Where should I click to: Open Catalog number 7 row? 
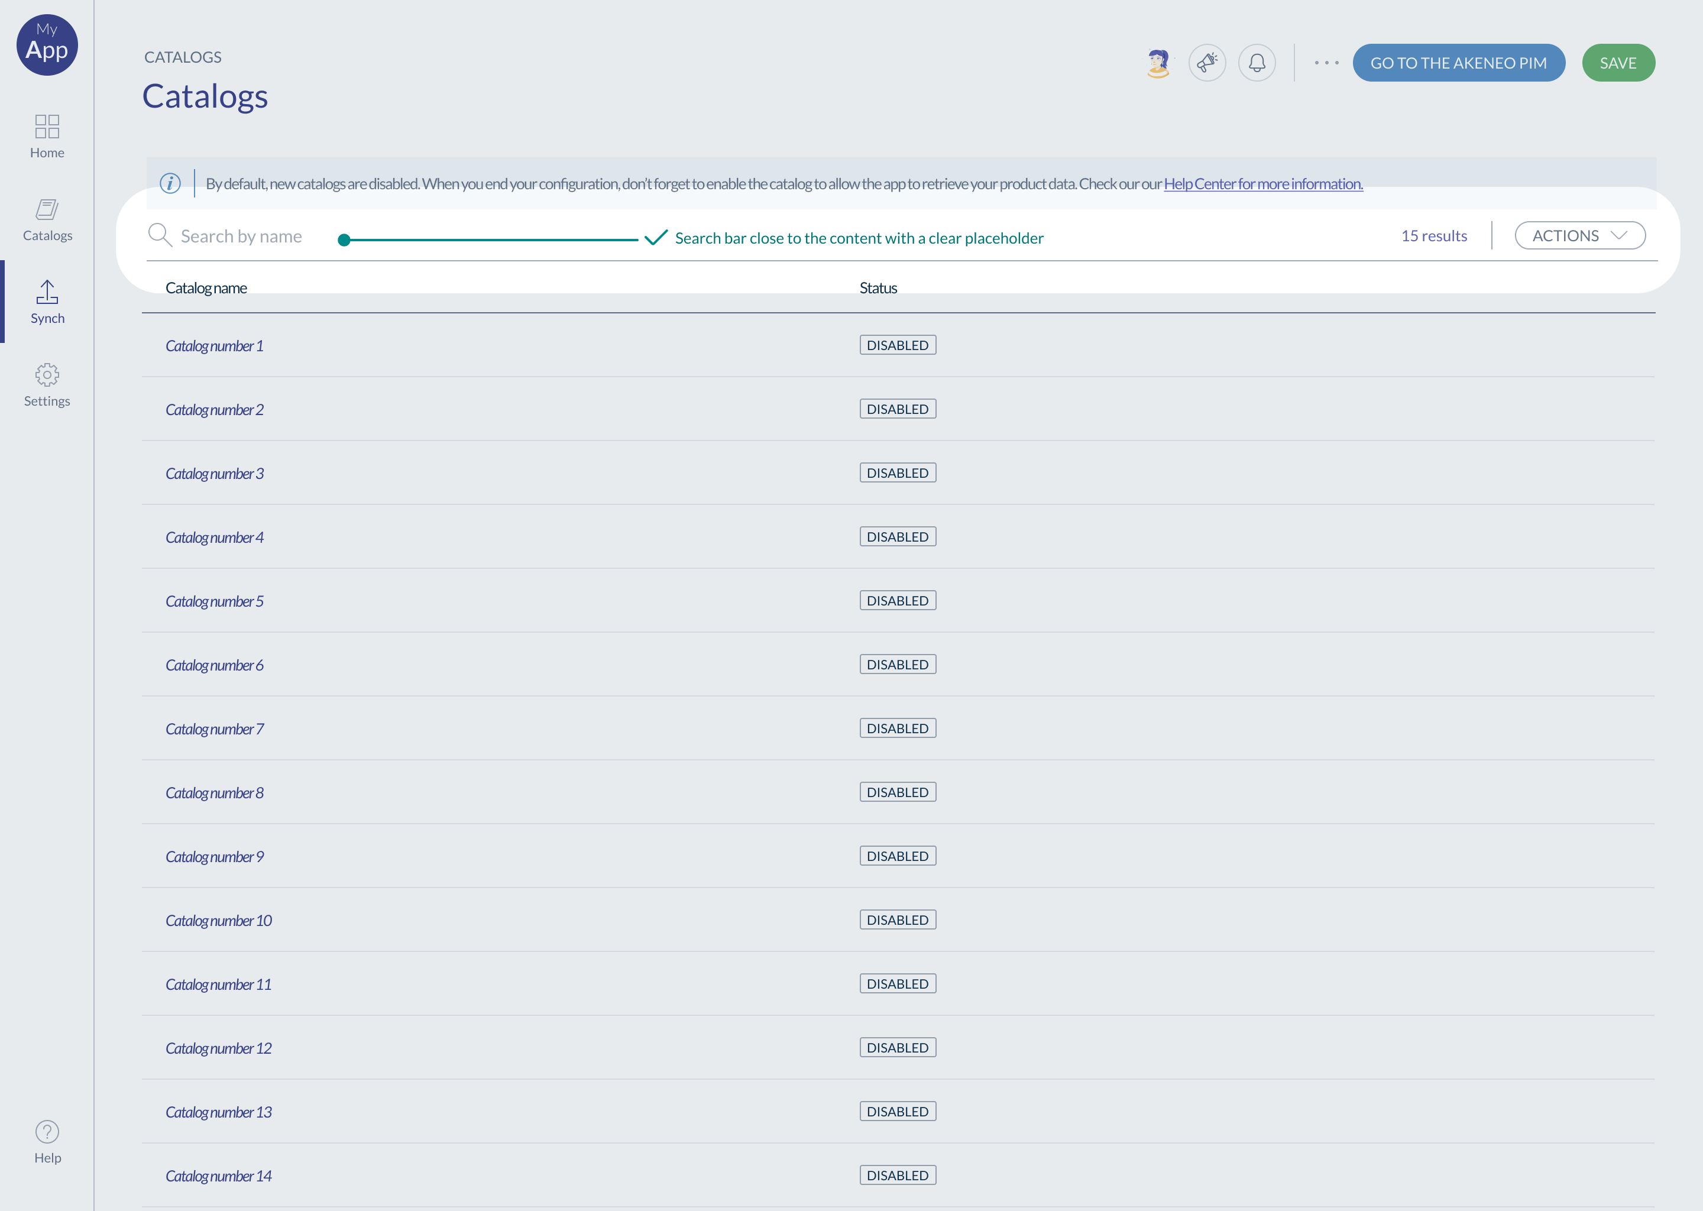pyautogui.click(x=215, y=729)
